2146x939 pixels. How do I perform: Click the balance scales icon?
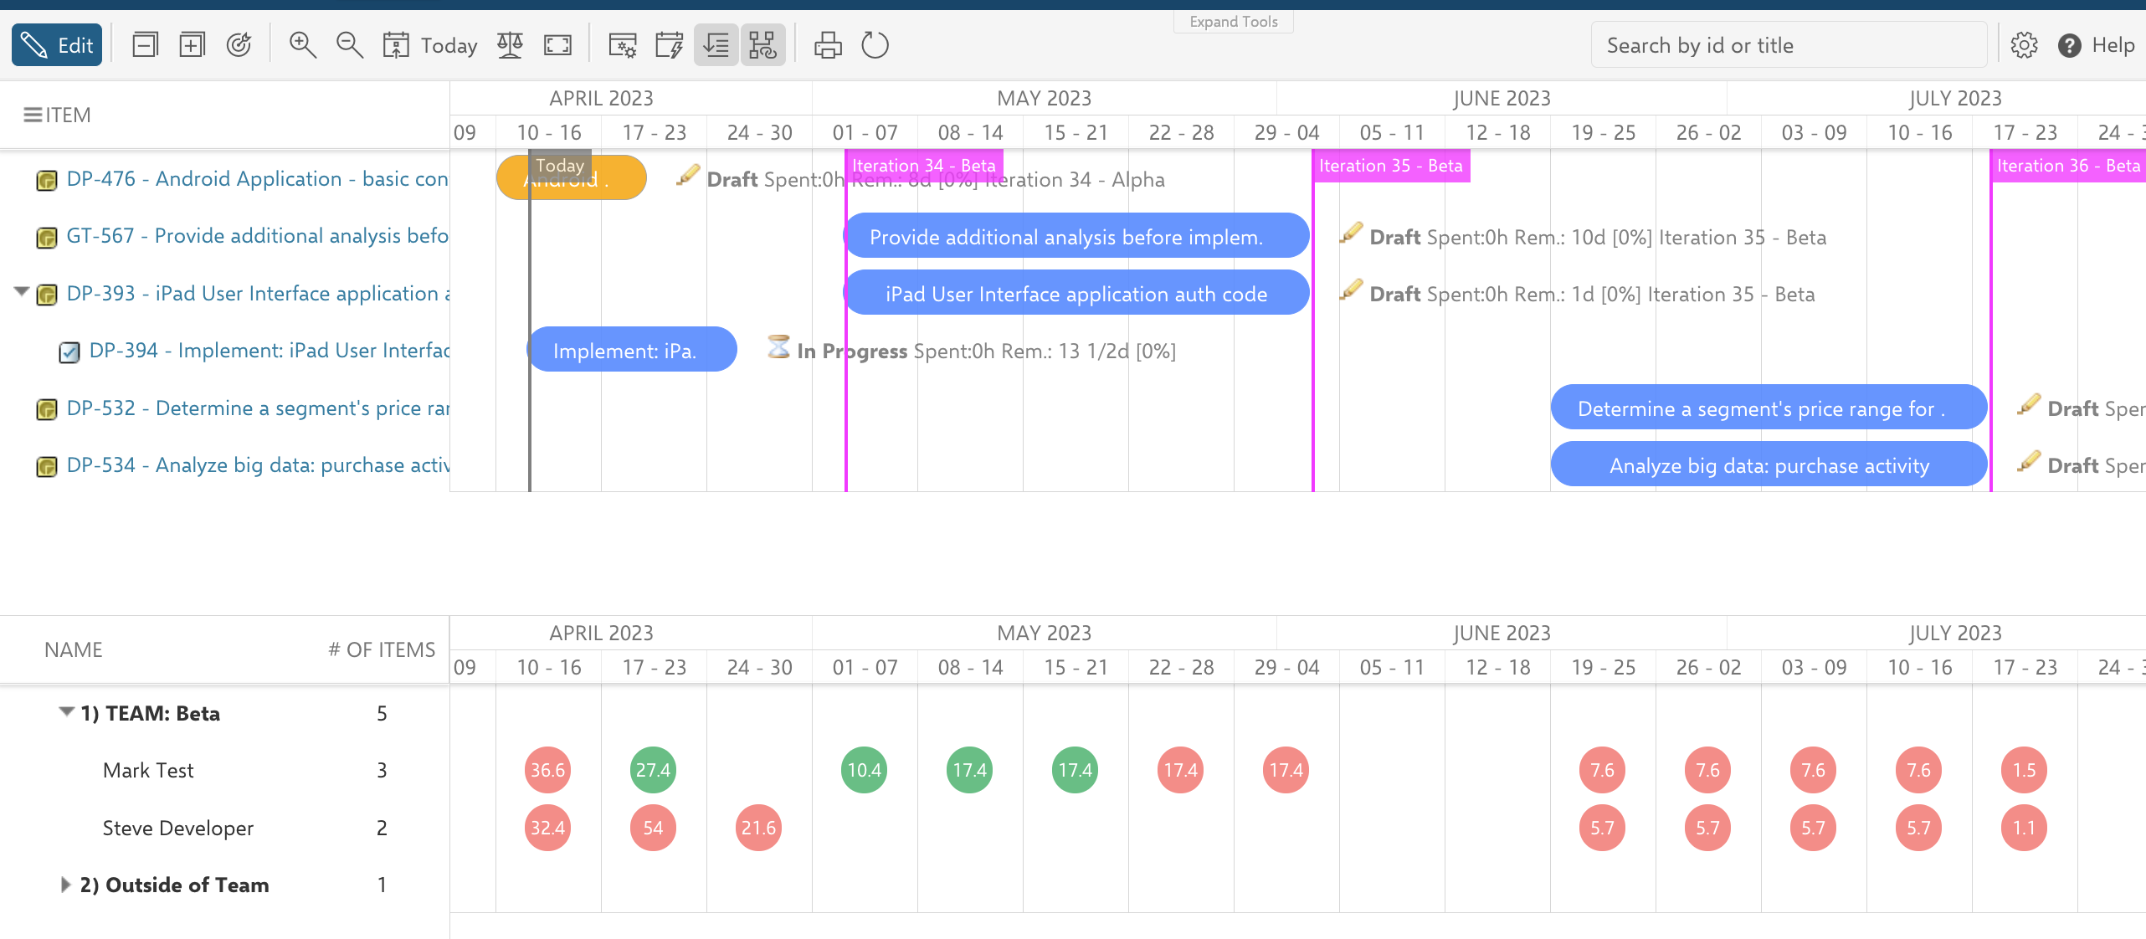(510, 45)
